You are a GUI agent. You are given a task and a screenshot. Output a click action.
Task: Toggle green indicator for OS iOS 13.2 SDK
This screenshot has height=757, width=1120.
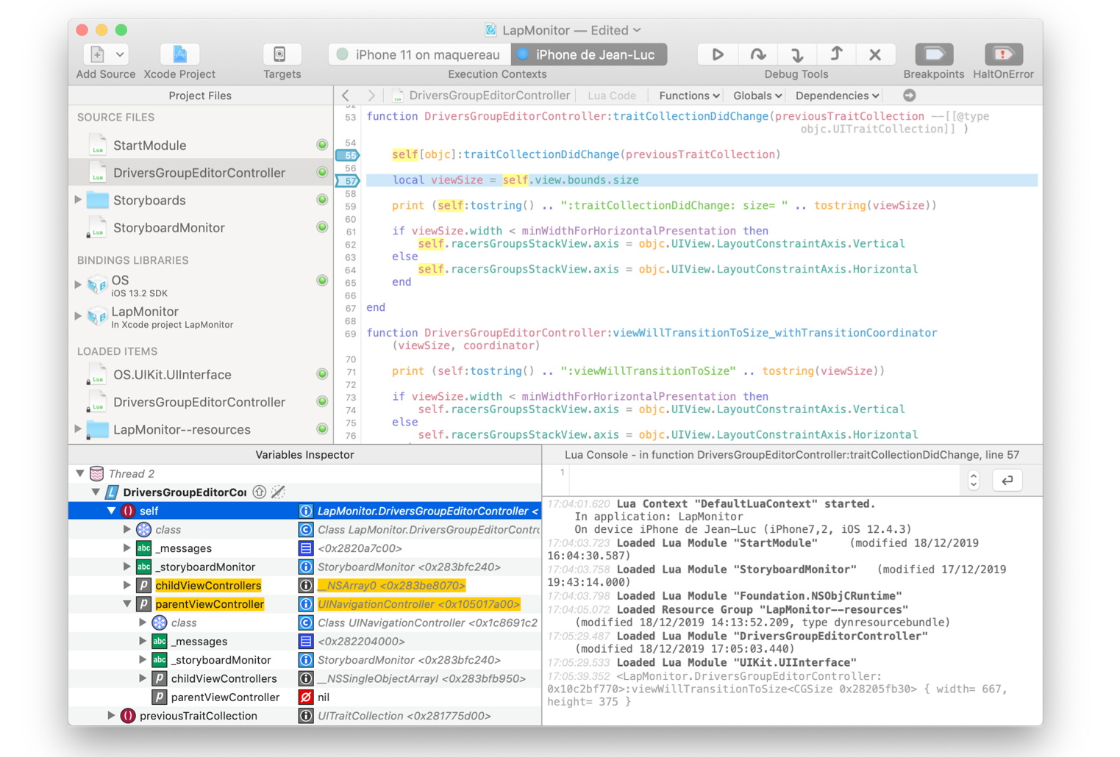[322, 281]
